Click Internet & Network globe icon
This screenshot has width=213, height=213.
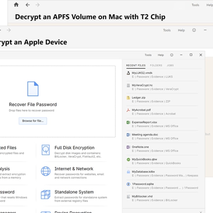46,171
